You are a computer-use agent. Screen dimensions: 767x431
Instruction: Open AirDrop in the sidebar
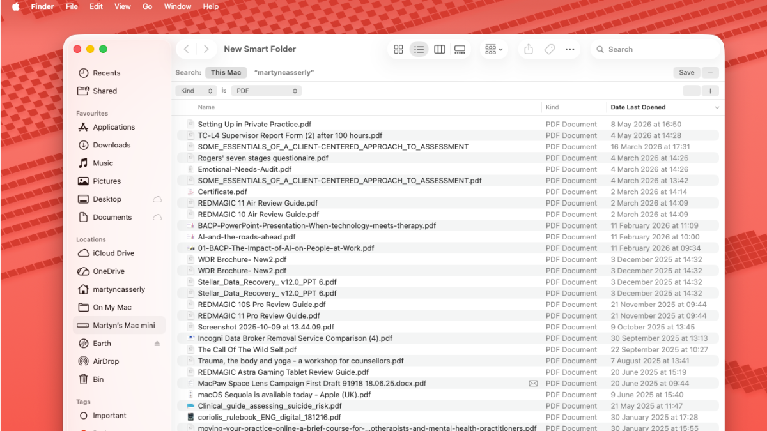(119, 361)
